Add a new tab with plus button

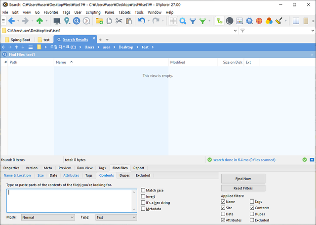[x=100, y=39]
